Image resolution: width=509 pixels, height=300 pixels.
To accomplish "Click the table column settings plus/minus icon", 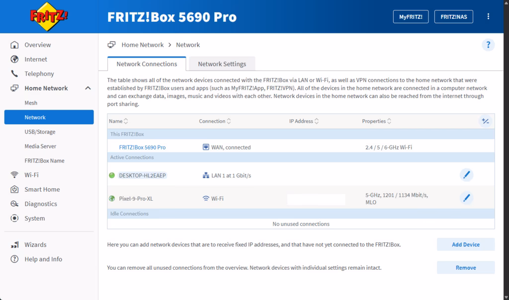I will coord(485,121).
